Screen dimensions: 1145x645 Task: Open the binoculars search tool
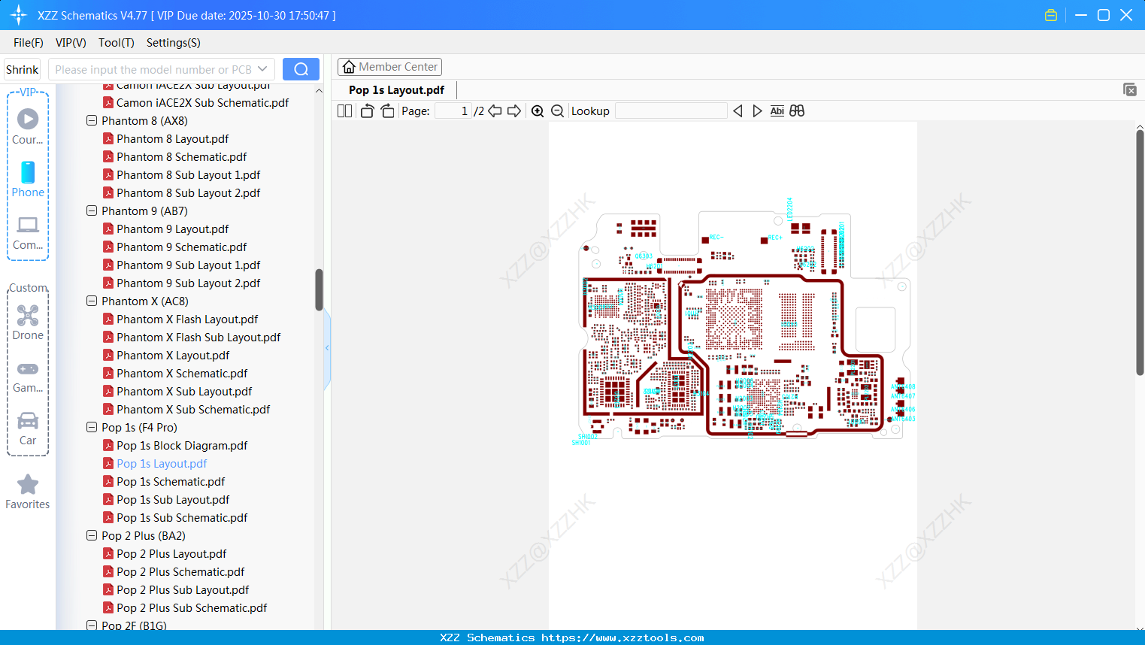pyautogui.click(x=797, y=111)
